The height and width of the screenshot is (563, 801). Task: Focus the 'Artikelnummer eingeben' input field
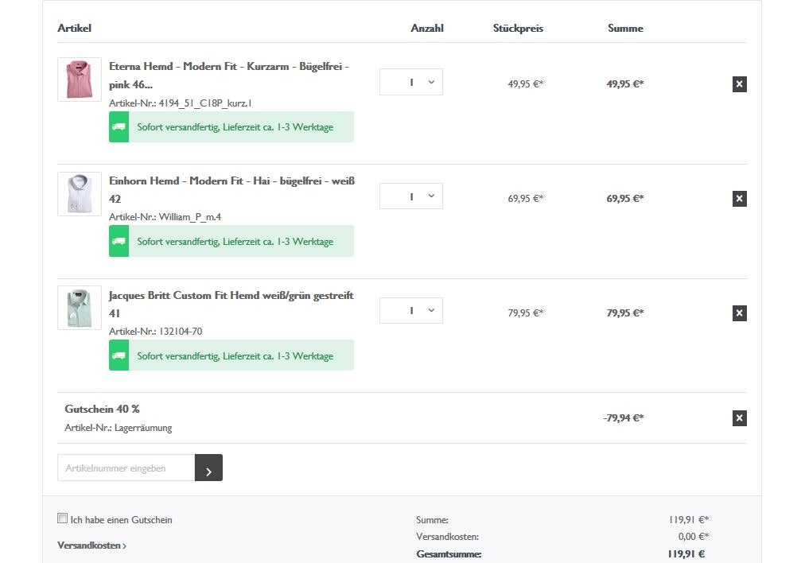[126, 468]
